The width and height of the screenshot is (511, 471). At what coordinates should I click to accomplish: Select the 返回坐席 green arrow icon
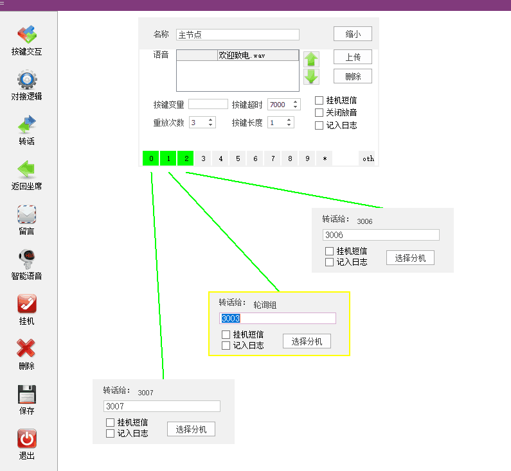click(x=27, y=169)
